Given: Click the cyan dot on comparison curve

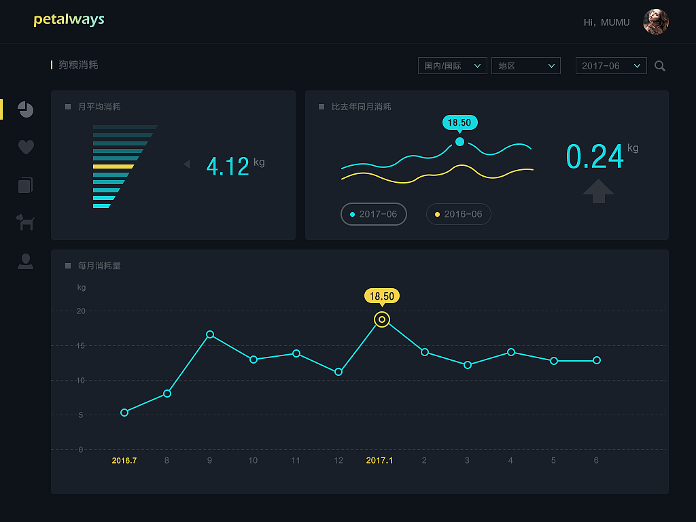Looking at the screenshot, I should [460, 141].
